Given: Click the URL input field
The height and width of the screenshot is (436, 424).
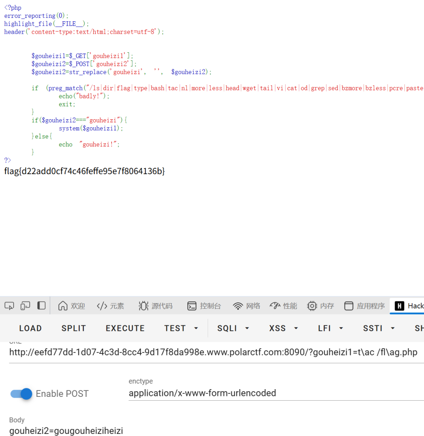Looking at the screenshot, I should pos(216,352).
